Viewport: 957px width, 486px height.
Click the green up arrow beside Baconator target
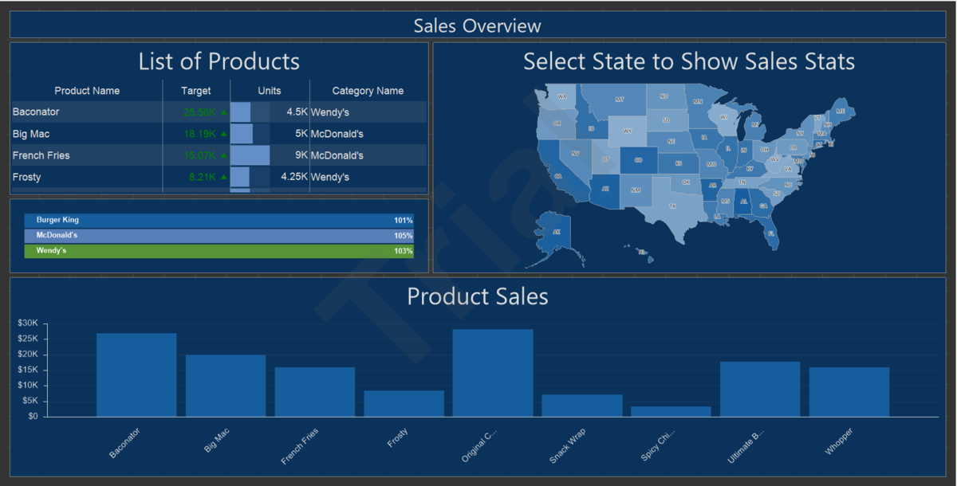click(223, 112)
